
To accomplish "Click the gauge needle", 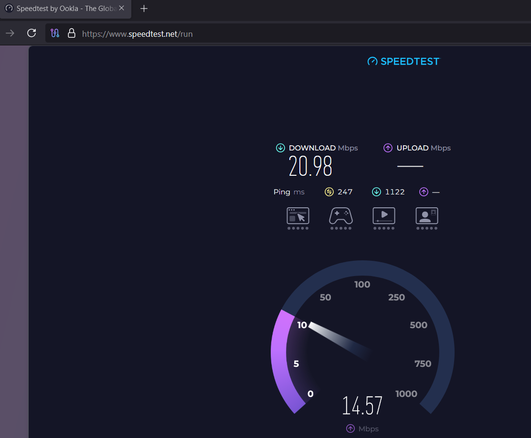I will click(x=339, y=340).
